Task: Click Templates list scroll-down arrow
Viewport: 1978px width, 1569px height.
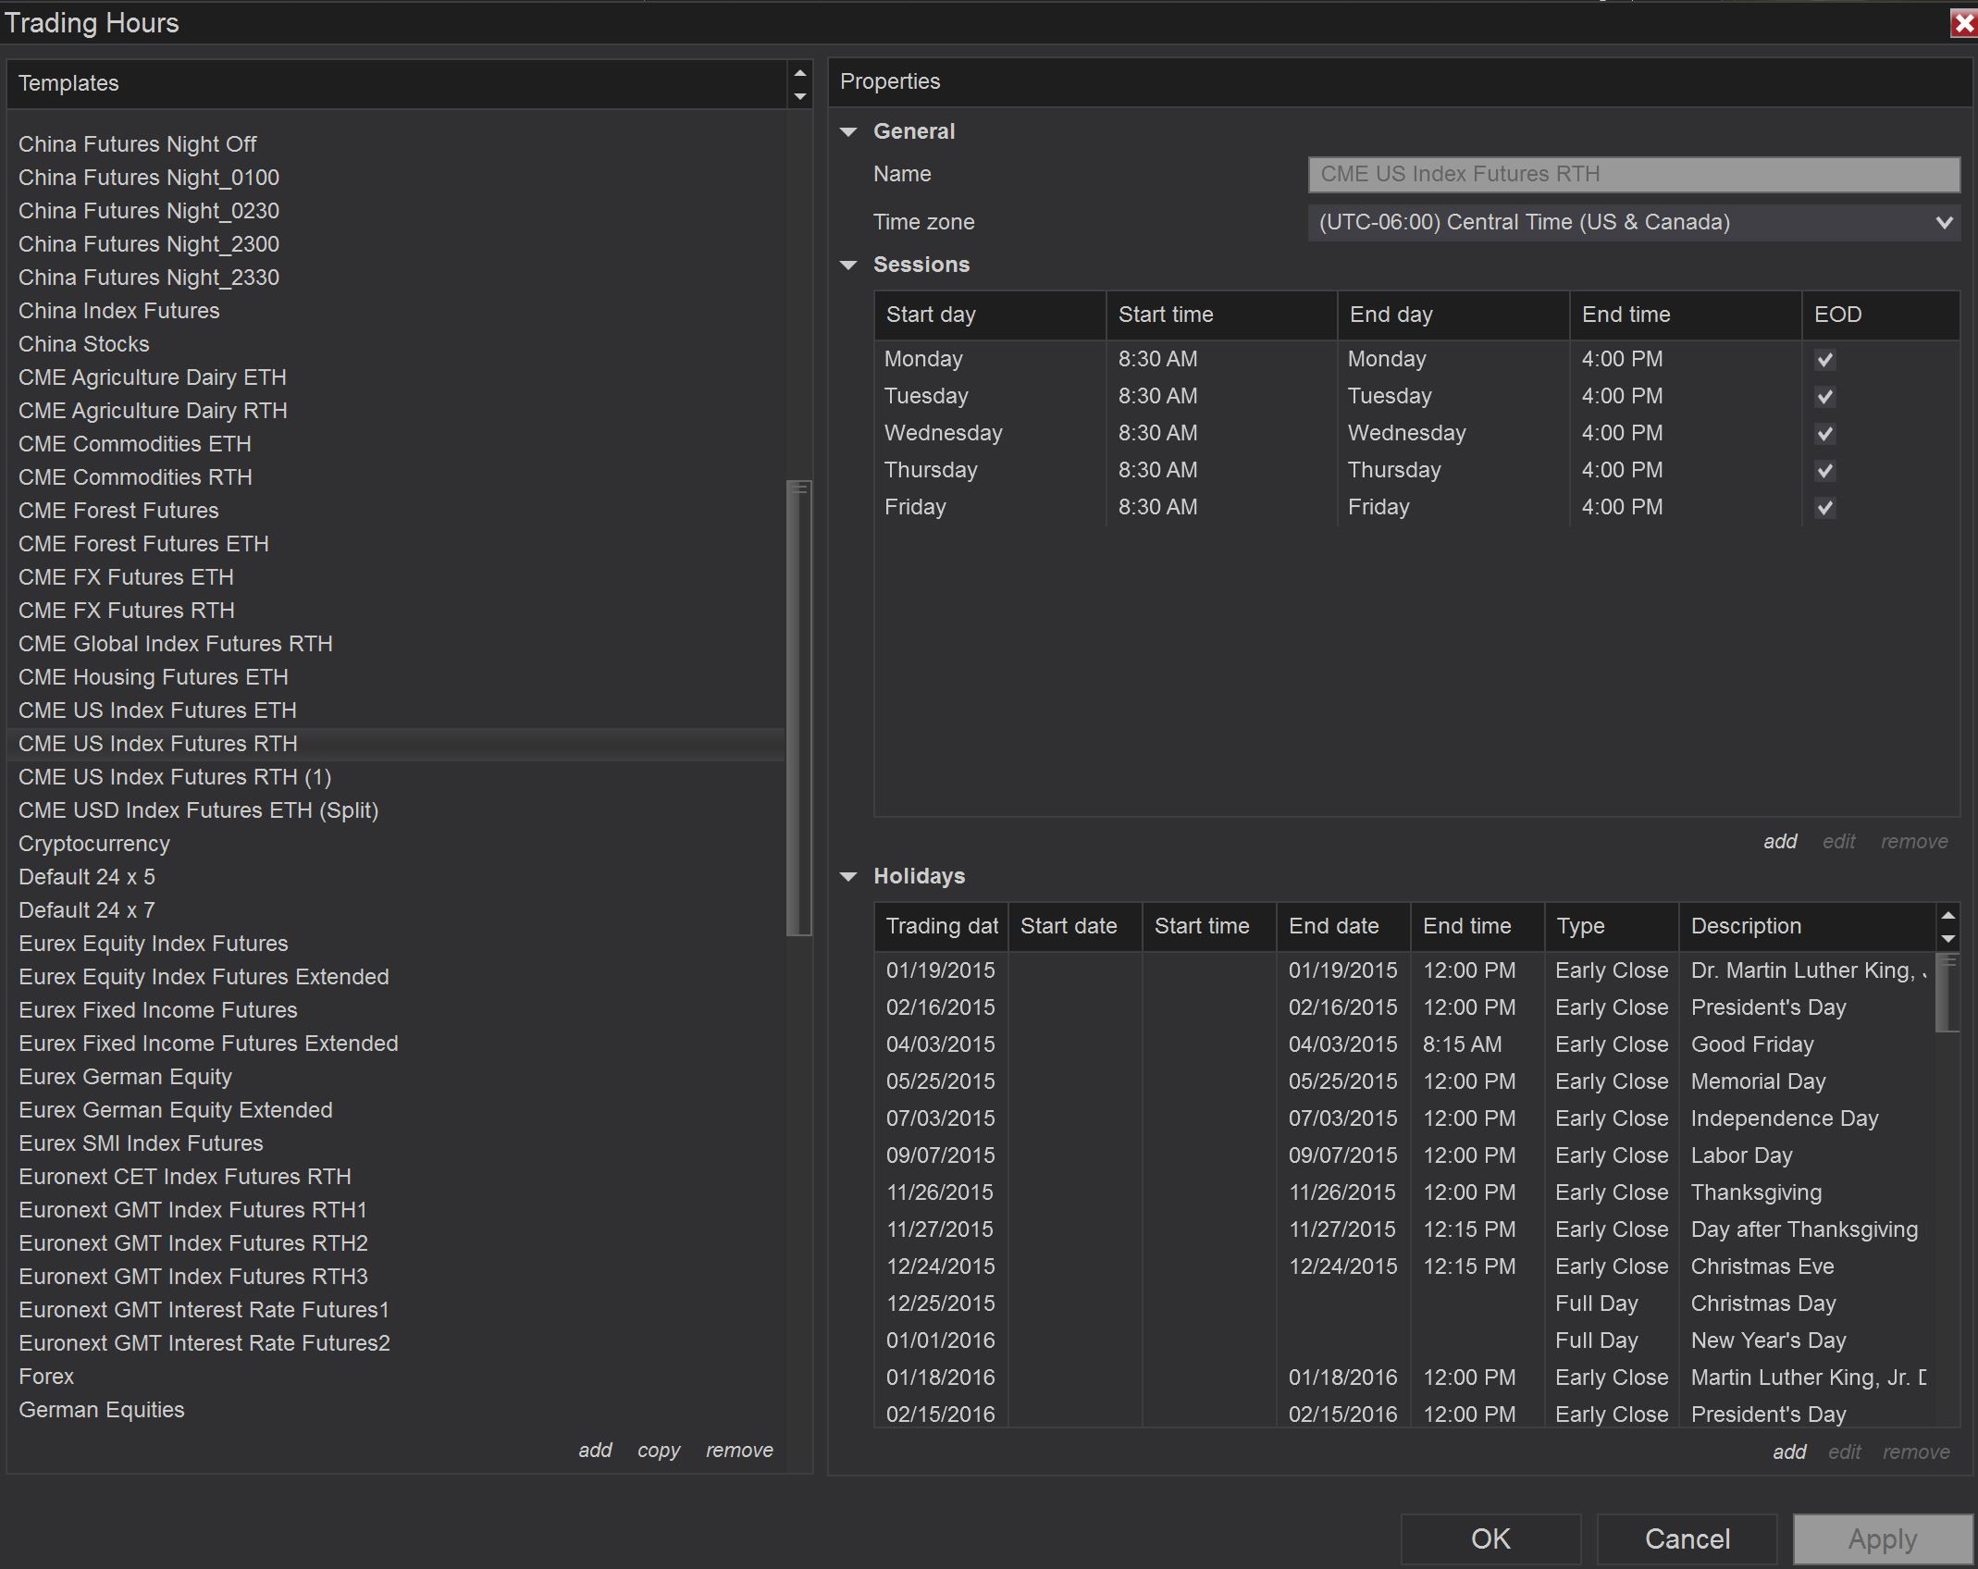Action: pyautogui.click(x=800, y=95)
